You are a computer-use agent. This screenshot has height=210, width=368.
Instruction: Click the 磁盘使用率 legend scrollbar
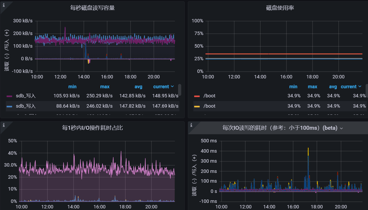367,91
